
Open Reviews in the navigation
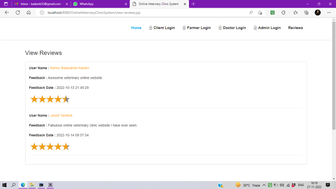[x=296, y=28]
